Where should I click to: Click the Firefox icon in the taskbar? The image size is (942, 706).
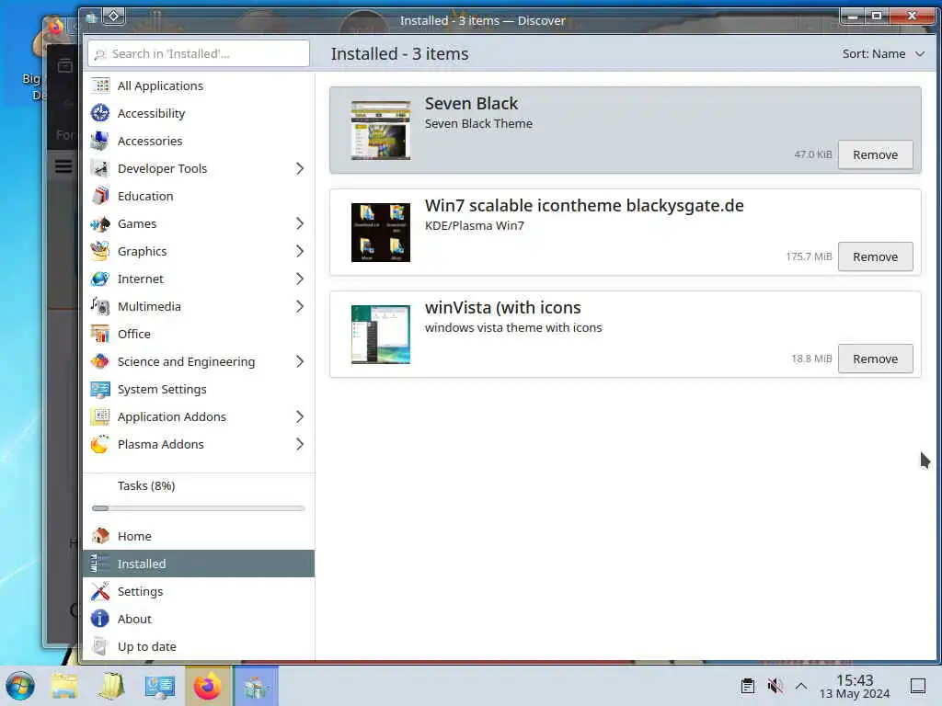click(207, 686)
